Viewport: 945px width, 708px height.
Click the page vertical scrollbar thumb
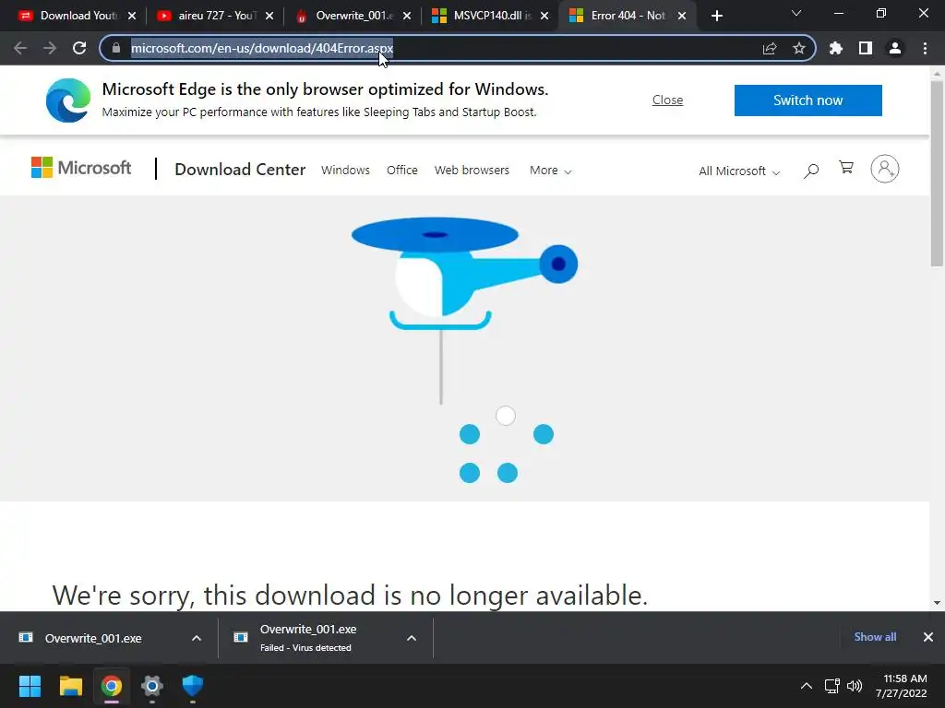pyautogui.click(x=936, y=173)
